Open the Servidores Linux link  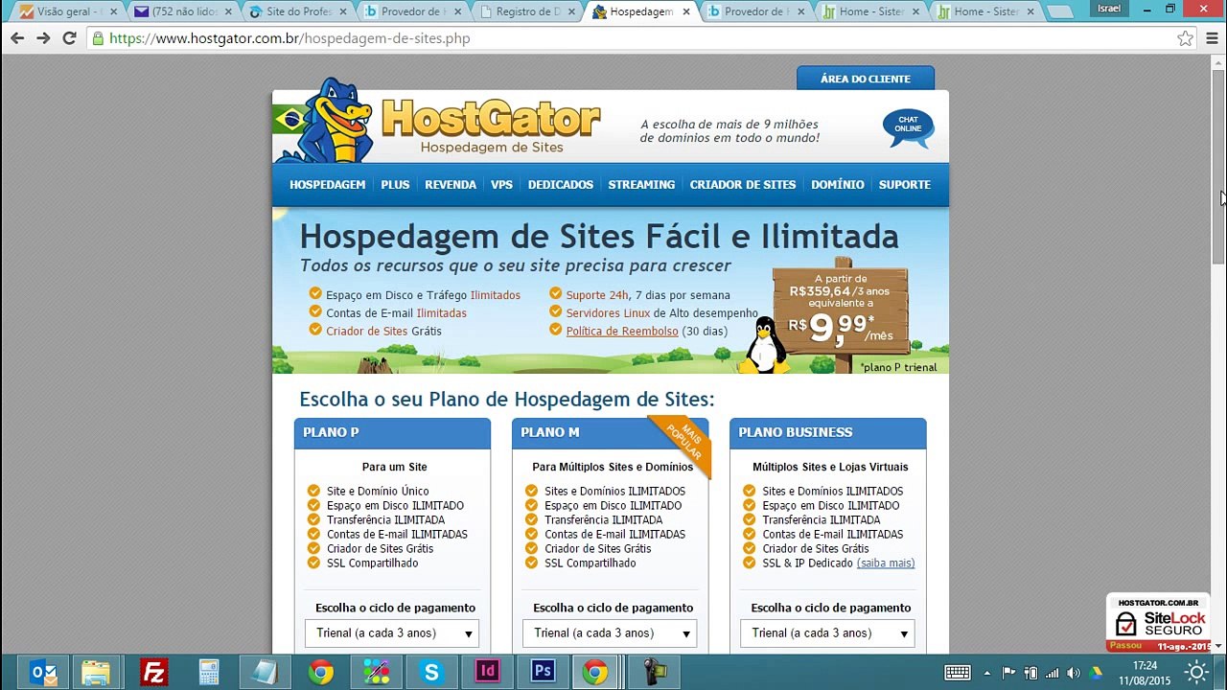click(x=608, y=313)
